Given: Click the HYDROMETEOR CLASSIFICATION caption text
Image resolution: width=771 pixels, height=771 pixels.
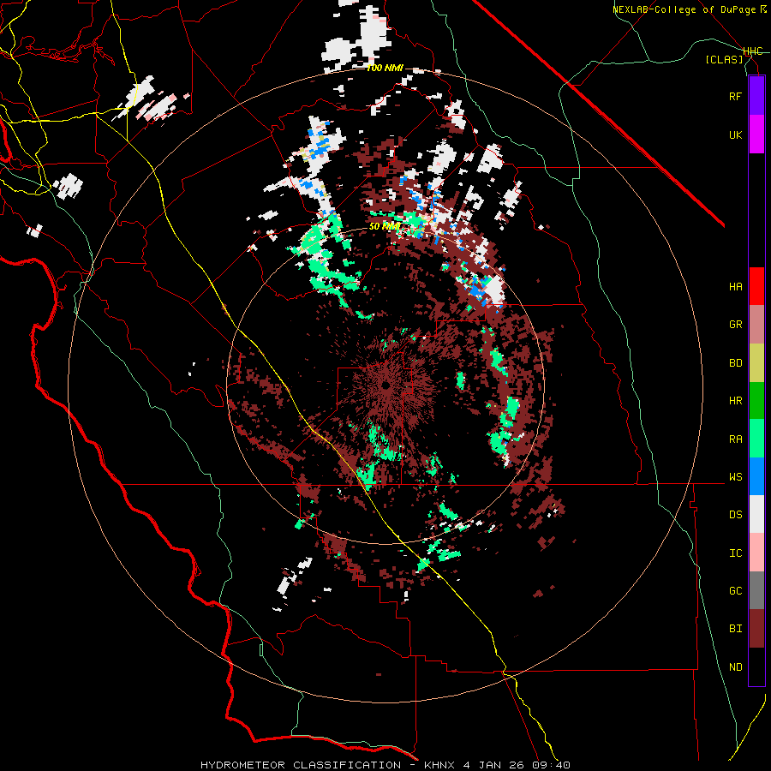Looking at the screenshot, I should [301, 765].
